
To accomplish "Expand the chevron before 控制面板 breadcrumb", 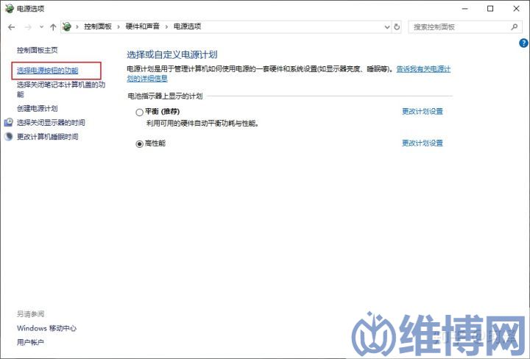I will [77, 26].
